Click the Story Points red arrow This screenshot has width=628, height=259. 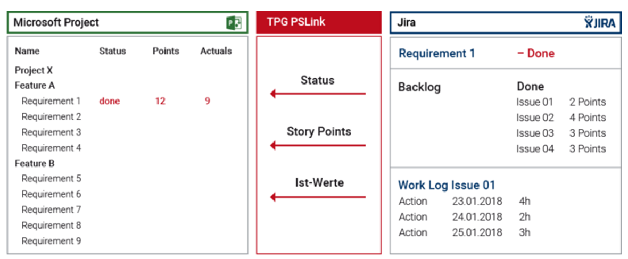tap(318, 145)
